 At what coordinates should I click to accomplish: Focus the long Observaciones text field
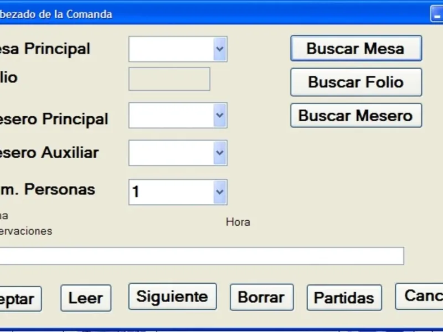tap(202, 256)
